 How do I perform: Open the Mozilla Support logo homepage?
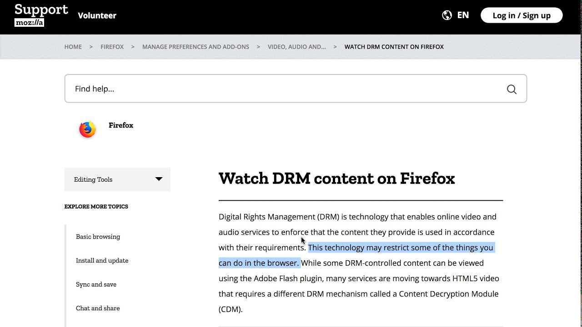point(41,15)
